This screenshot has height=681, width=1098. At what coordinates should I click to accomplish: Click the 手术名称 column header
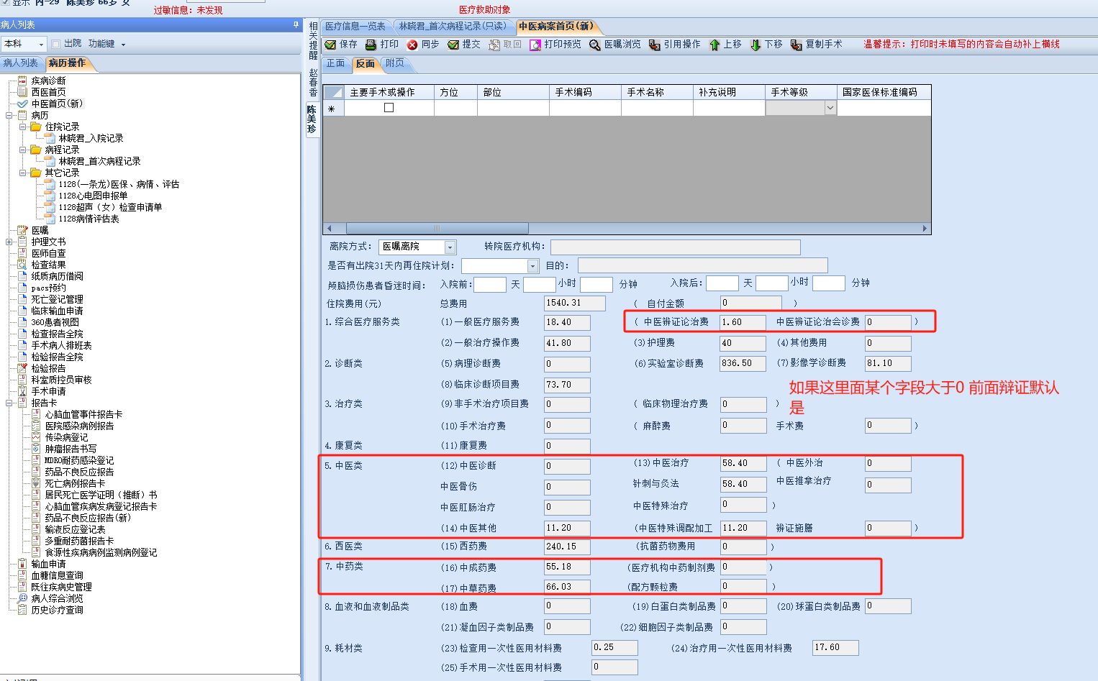[657, 92]
